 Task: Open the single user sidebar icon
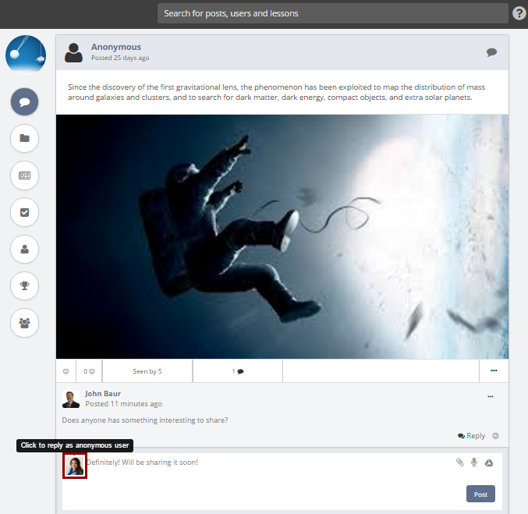click(25, 250)
